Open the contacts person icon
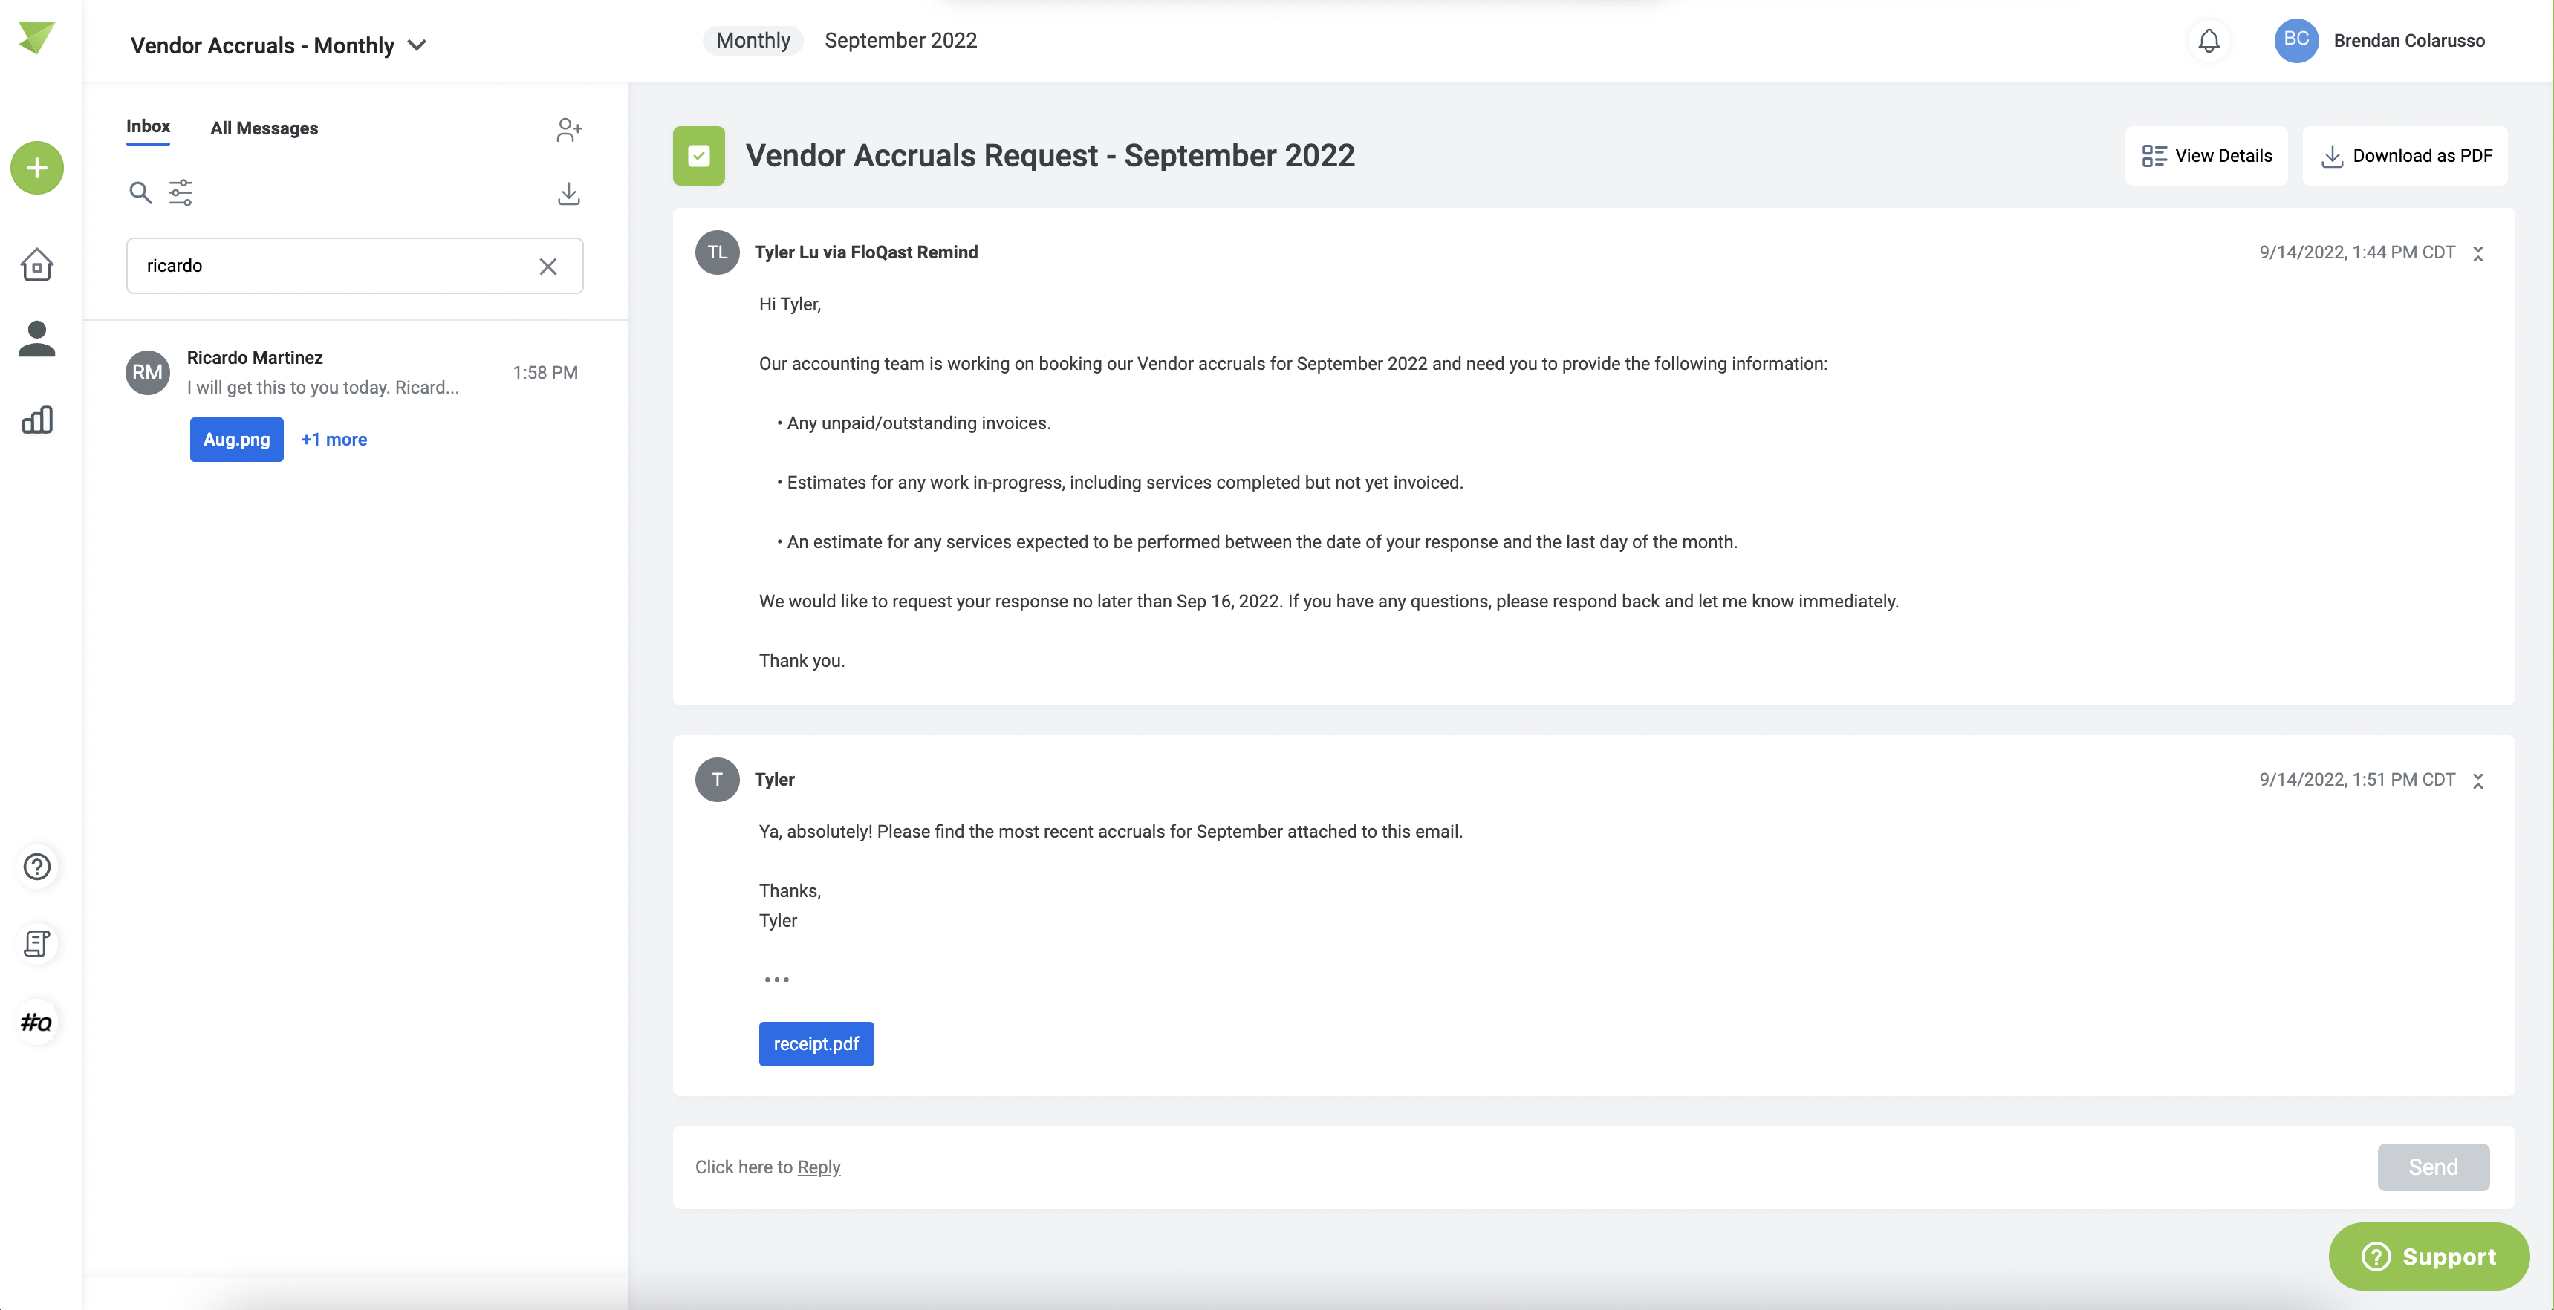2554x1310 pixels. (x=36, y=339)
